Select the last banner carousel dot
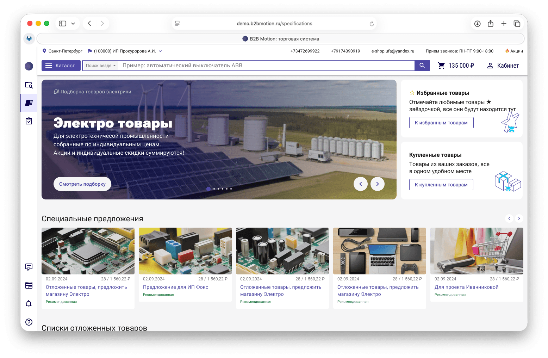The image size is (548, 358). 231,189
